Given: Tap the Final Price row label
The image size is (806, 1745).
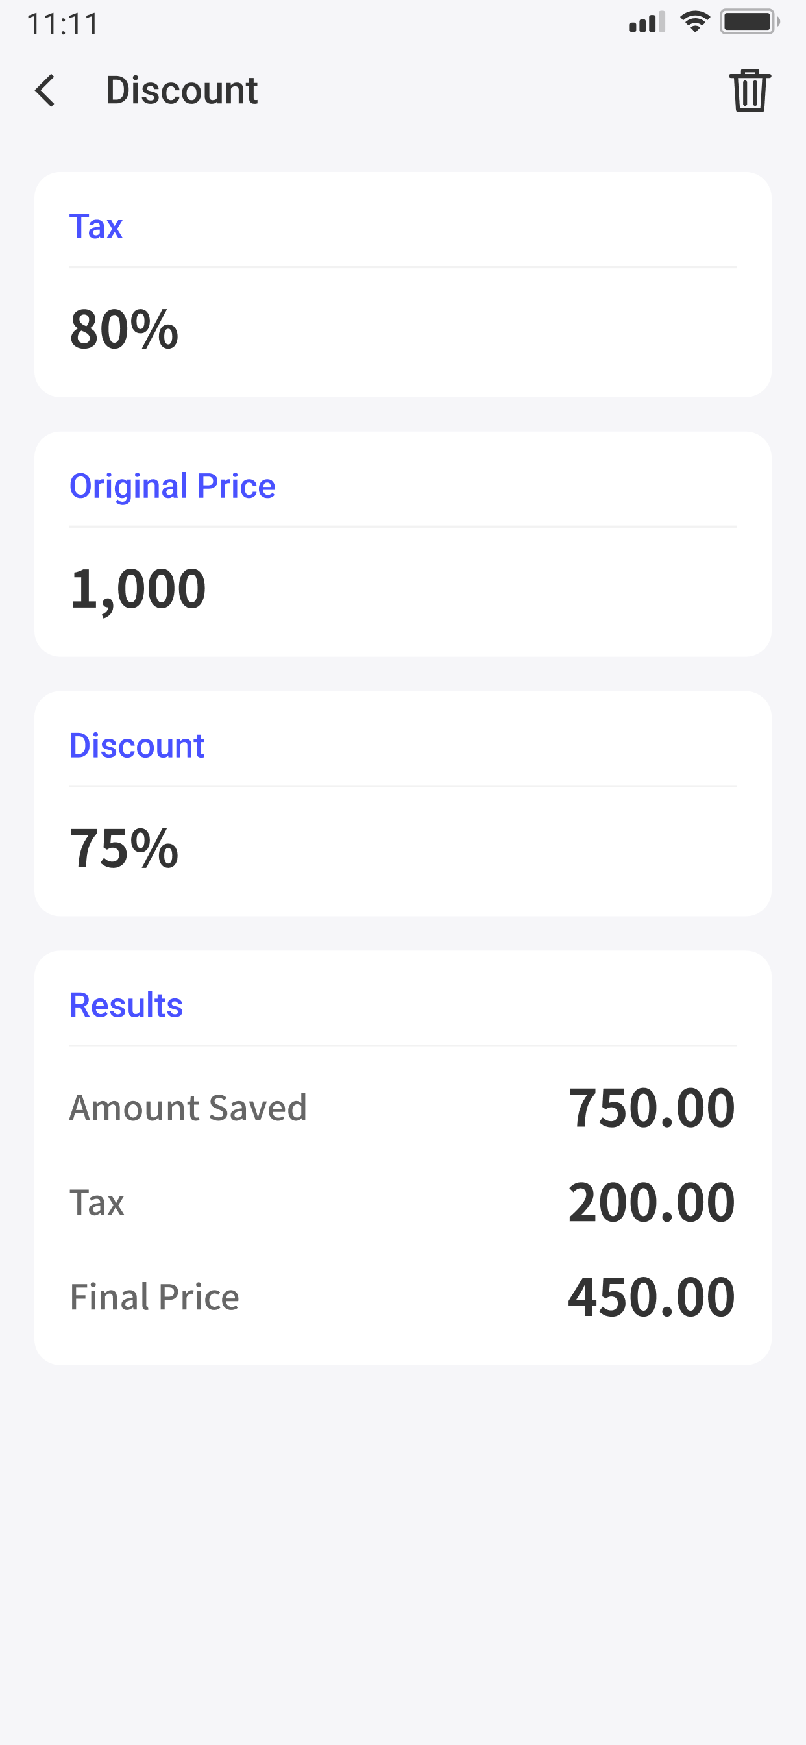Looking at the screenshot, I should point(154,1296).
